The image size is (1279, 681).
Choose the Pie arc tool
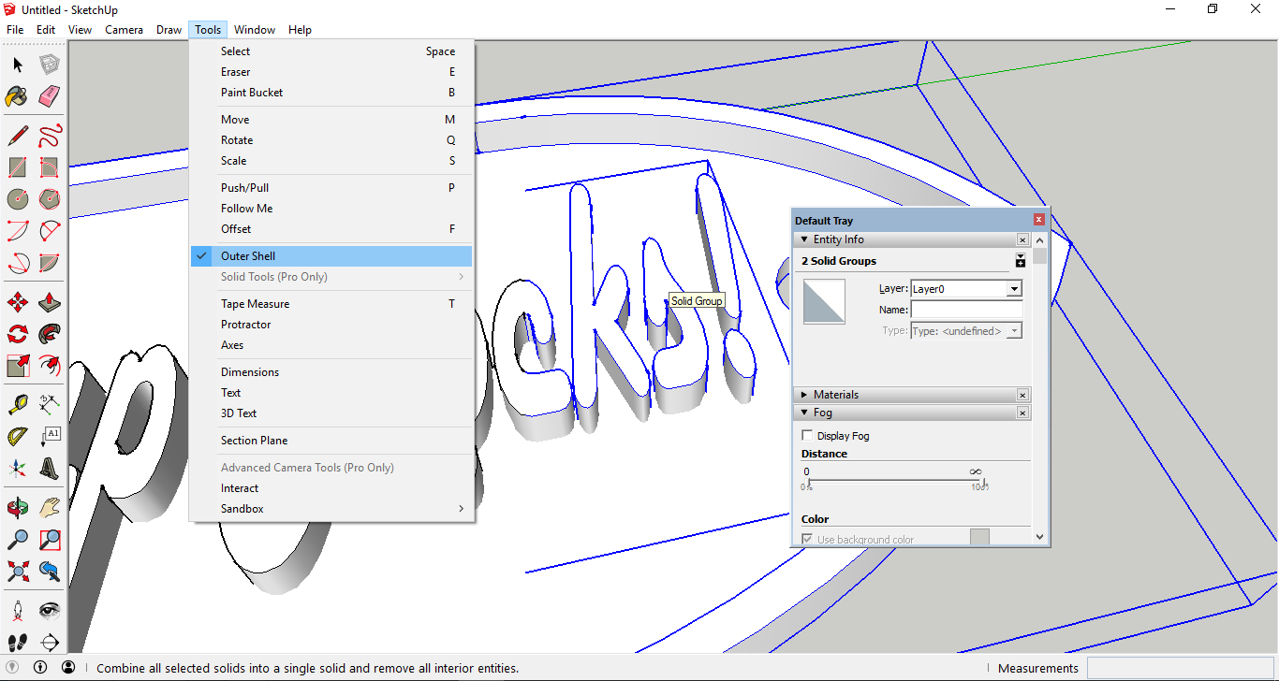click(50, 263)
